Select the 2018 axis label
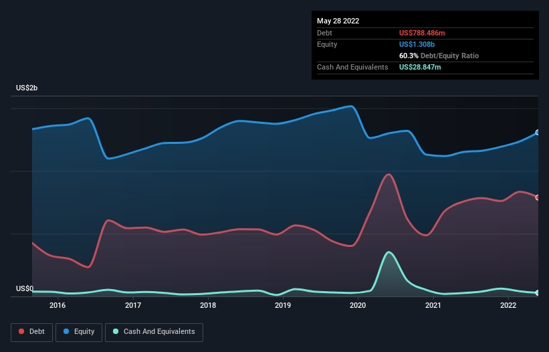This screenshot has height=352, width=549. [208, 305]
